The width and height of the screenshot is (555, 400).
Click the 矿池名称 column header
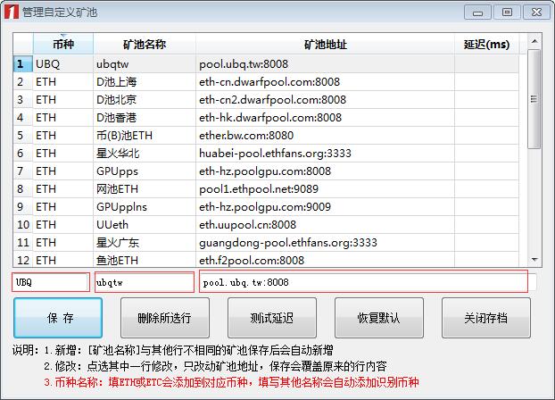click(145, 44)
